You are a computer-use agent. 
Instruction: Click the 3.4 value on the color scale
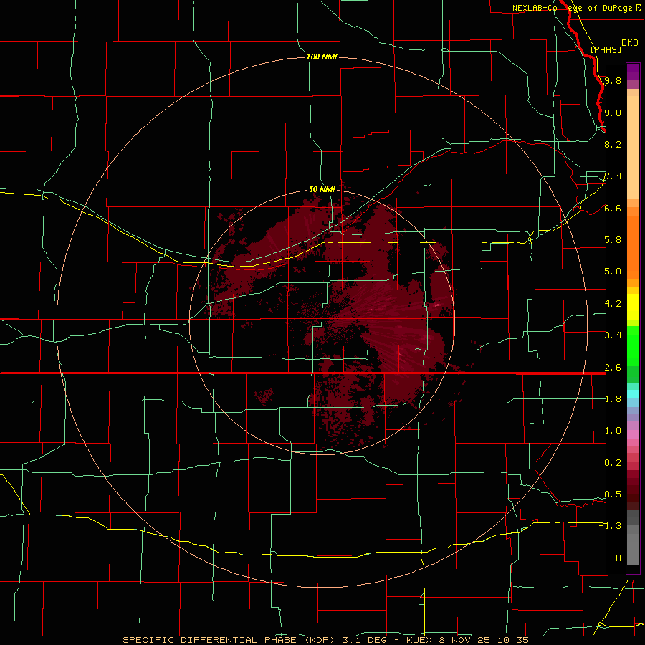point(613,335)
